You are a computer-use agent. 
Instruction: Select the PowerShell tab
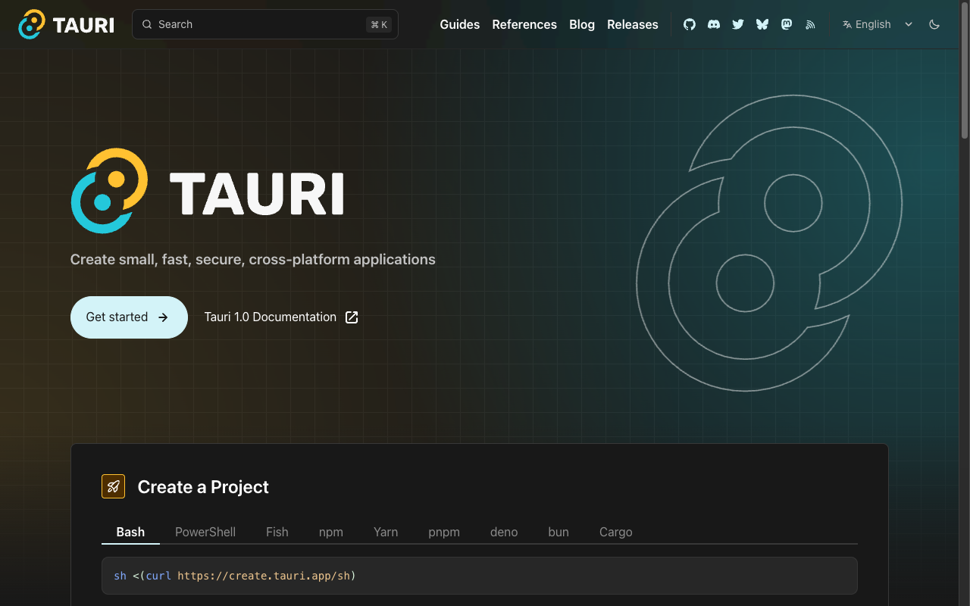(205, 532)
